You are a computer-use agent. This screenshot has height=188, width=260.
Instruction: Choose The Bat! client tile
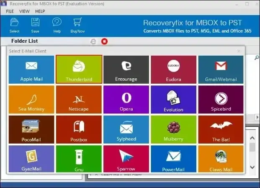tap(221, 129)
